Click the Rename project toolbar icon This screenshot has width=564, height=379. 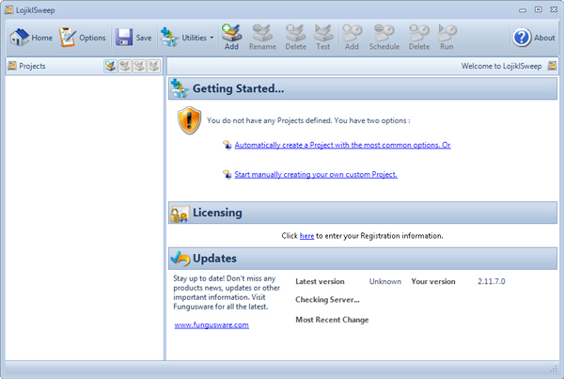(262, 37)
